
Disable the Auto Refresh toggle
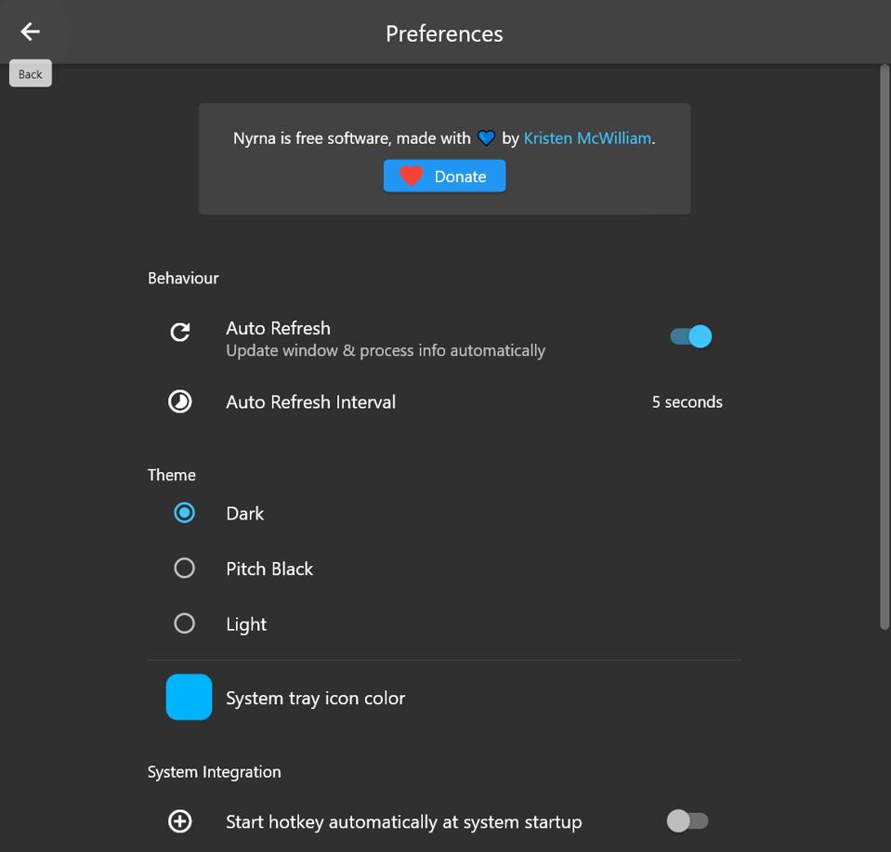point(691,336)
